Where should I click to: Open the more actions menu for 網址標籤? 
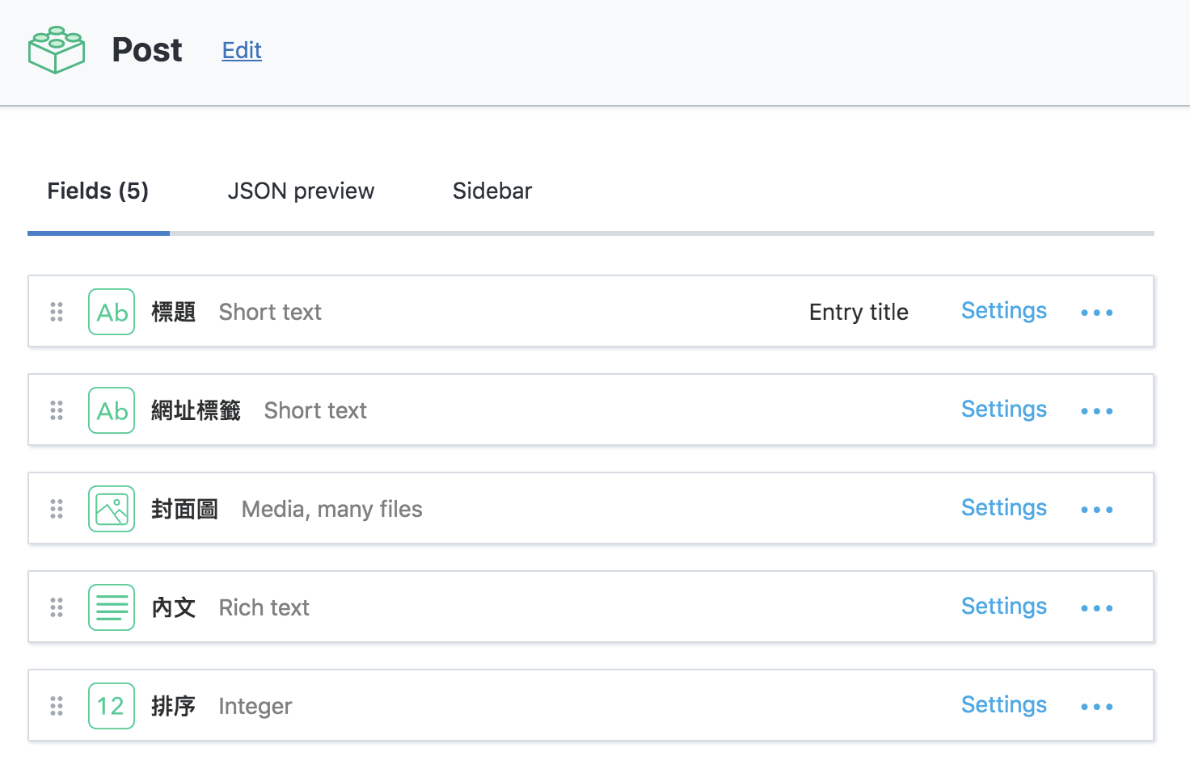click(x=1096, y=411)
